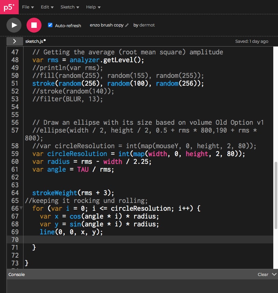Clear the console output
This screenshot has width=278, height=293.
(x=263, y=274)
